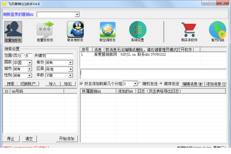Image resolution: width=231 pixels, height=154 pixels.
Task: Expand the 营销QQ account dropdown
Action: (77, 15)
